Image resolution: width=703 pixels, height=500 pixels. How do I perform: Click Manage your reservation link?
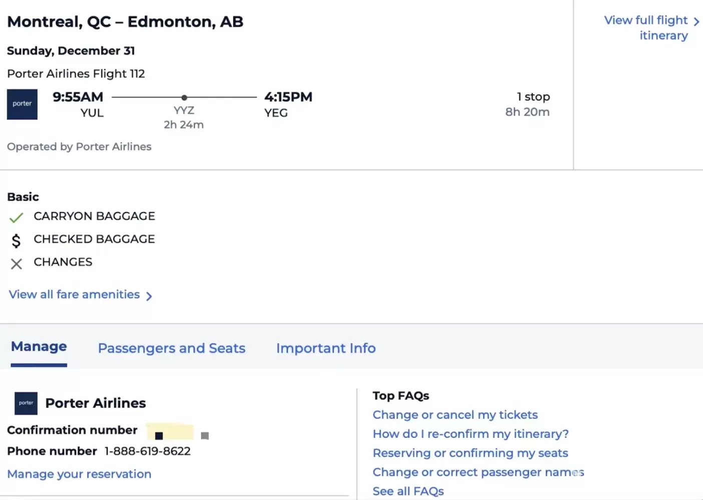click(79, 474)
